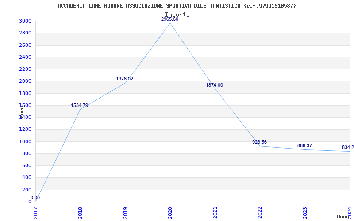Click the Anno axis title
354x221 pixels.
coord(343,217)
